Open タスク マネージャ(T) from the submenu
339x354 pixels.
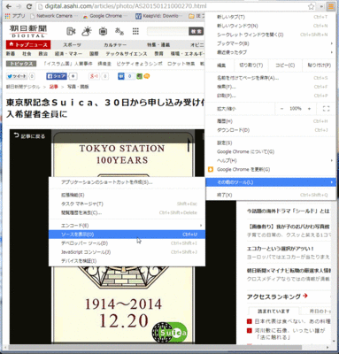click(x=127, y=204)
